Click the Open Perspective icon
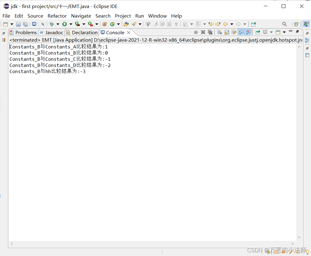The width and height of the screenshot is (311, 256). click(x=296, y=24)
